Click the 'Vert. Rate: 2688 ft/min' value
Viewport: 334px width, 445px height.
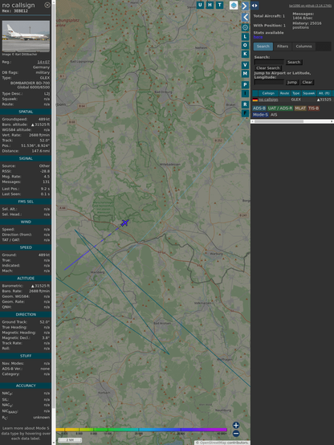[x=39, y=135]
